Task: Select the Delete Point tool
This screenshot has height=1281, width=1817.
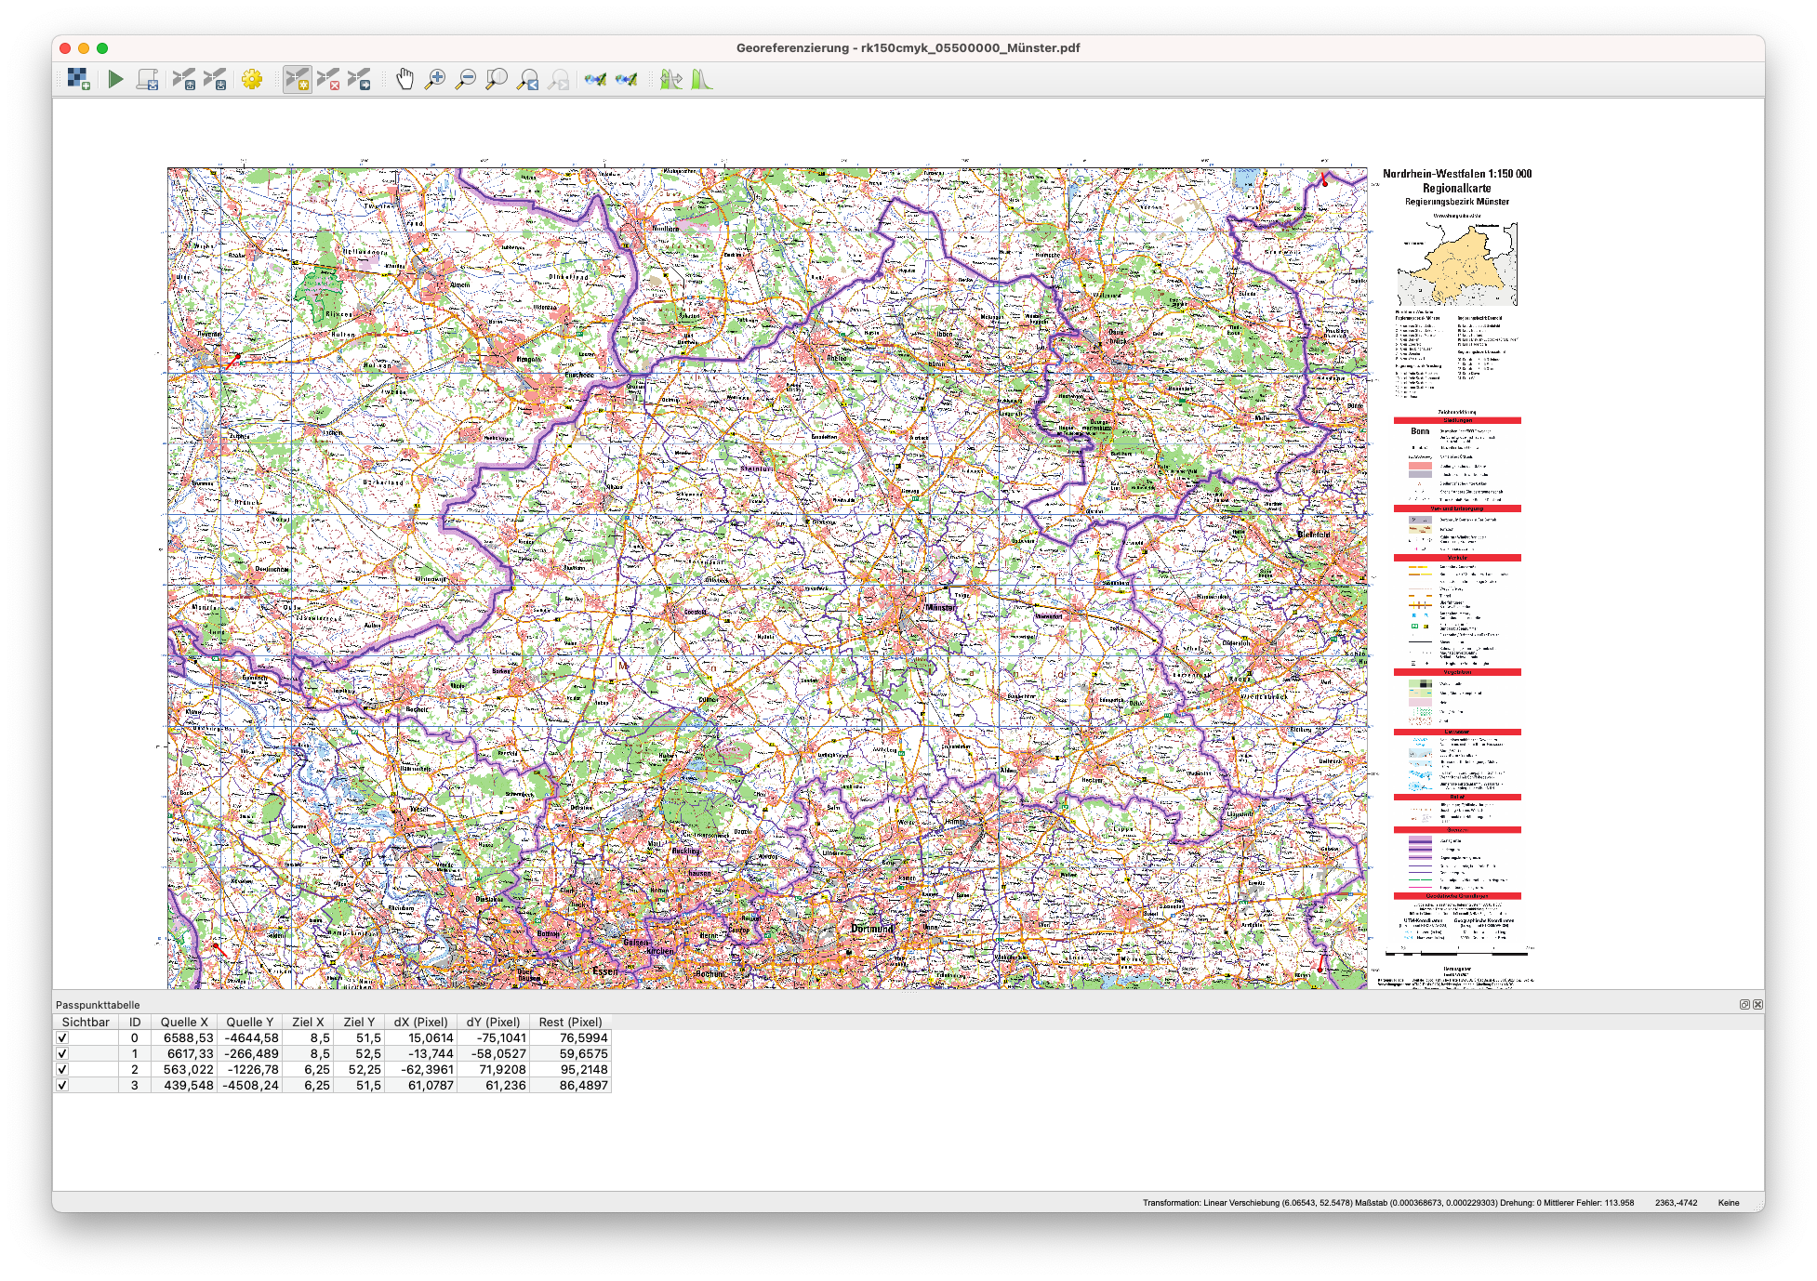Action: point(328,79)
